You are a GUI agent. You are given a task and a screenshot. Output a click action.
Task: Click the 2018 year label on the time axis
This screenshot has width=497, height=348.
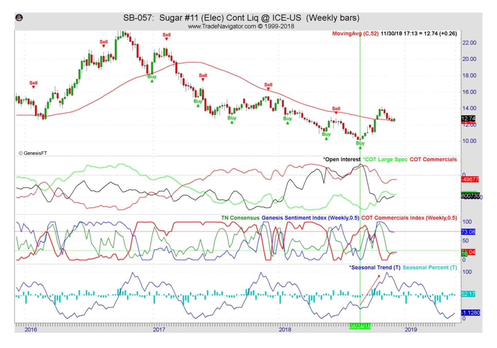[x=285, y=330]
